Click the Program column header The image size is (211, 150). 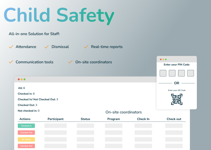tap(114, 119)
